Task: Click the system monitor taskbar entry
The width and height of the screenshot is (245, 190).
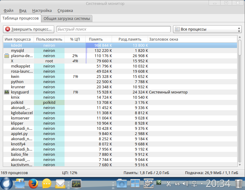Action: coord(76,184)
